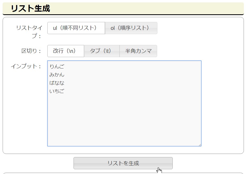Select ol（順序リスト）list type
Viewport: 246px width, 174px height.
click(131, 28)
